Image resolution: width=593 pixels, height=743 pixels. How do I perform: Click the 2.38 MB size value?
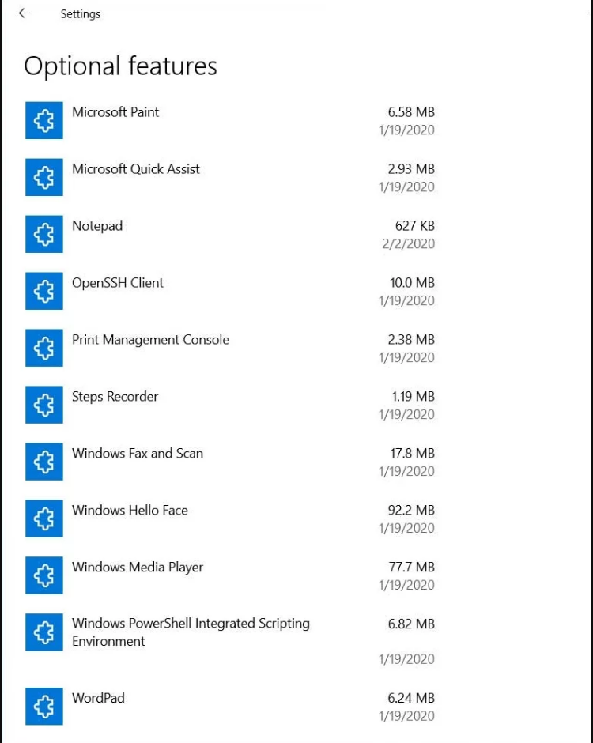411,340
